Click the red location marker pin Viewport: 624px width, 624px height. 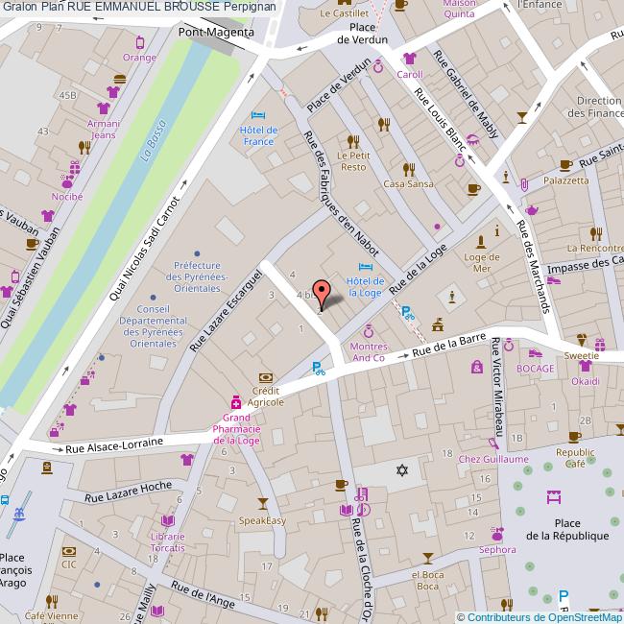[322, 292]
